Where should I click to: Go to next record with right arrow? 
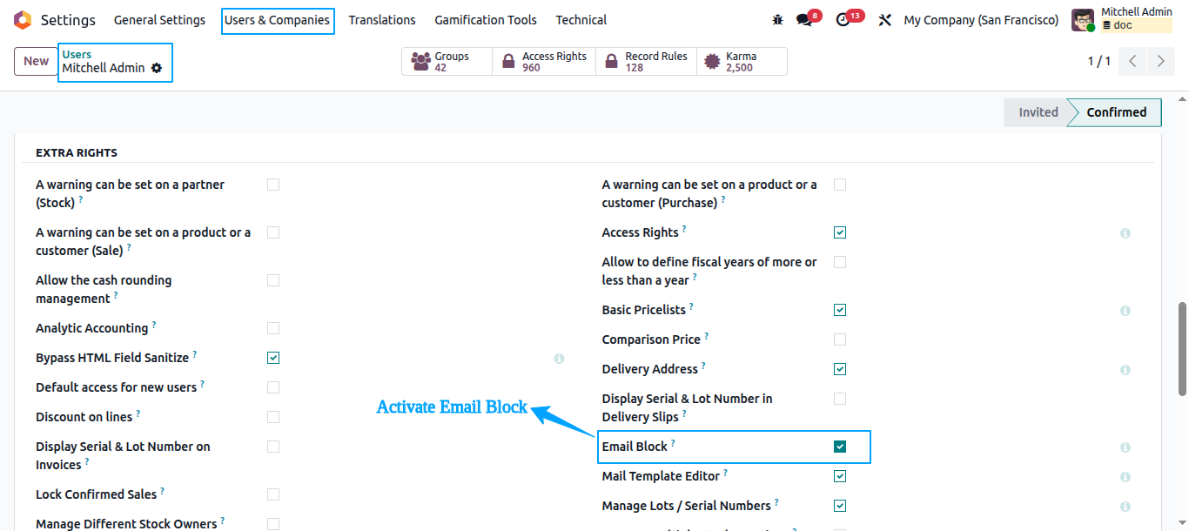pos(1161,61)
